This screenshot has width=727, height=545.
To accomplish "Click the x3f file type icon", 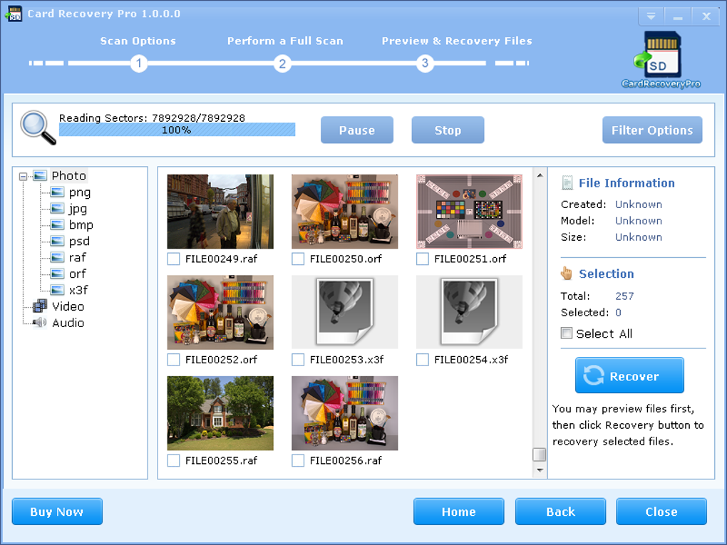I will pos(58,290).
